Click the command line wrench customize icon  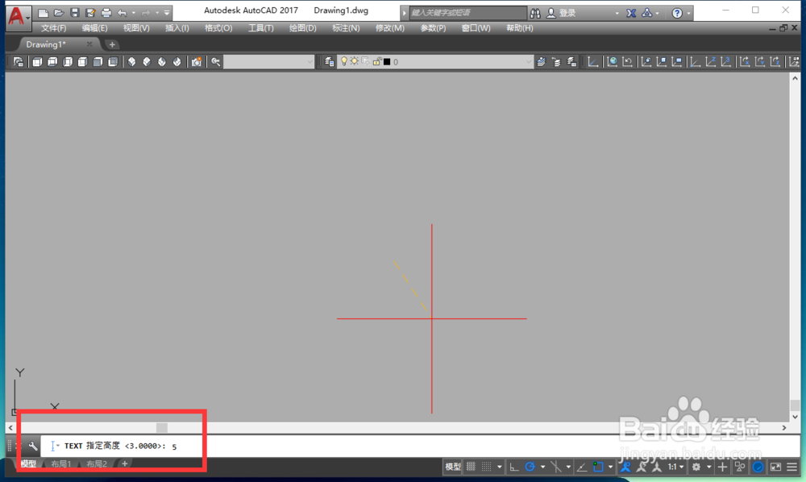(x=33, y=446)
